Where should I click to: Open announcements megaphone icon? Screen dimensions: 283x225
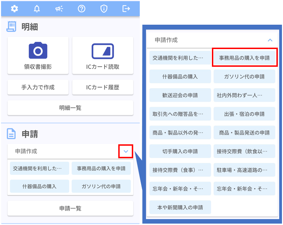click(x=59, y=9)
